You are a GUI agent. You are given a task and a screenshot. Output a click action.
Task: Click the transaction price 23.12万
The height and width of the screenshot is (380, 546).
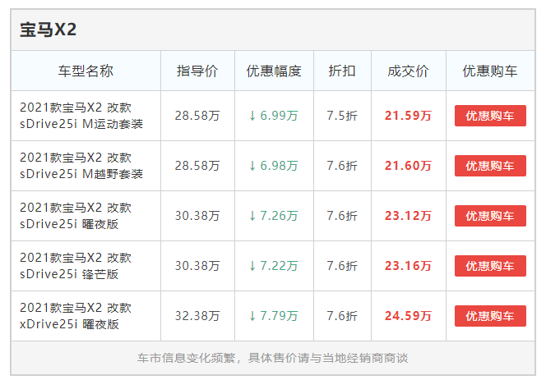[x=408, y=216]
